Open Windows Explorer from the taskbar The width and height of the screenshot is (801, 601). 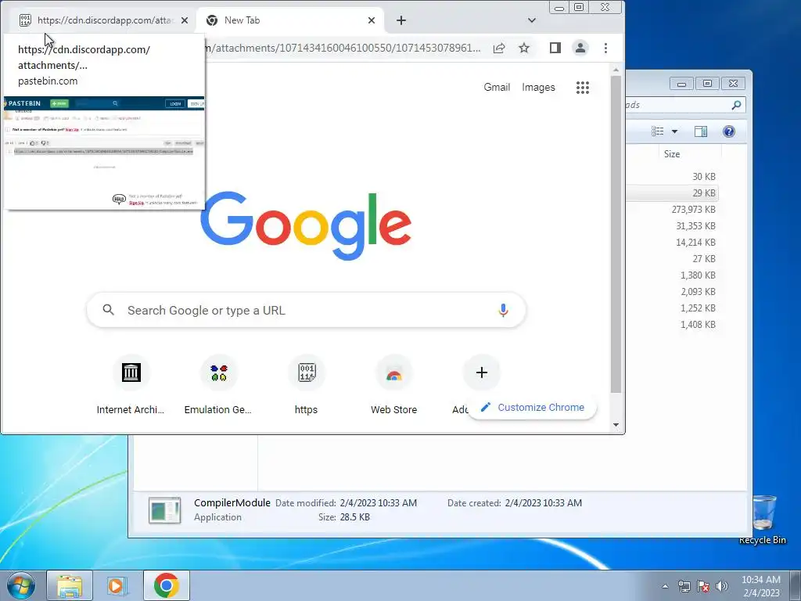tap(70, 585)
